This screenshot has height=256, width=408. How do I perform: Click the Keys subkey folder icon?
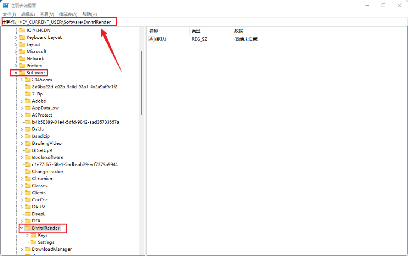(x=34, y=235)
